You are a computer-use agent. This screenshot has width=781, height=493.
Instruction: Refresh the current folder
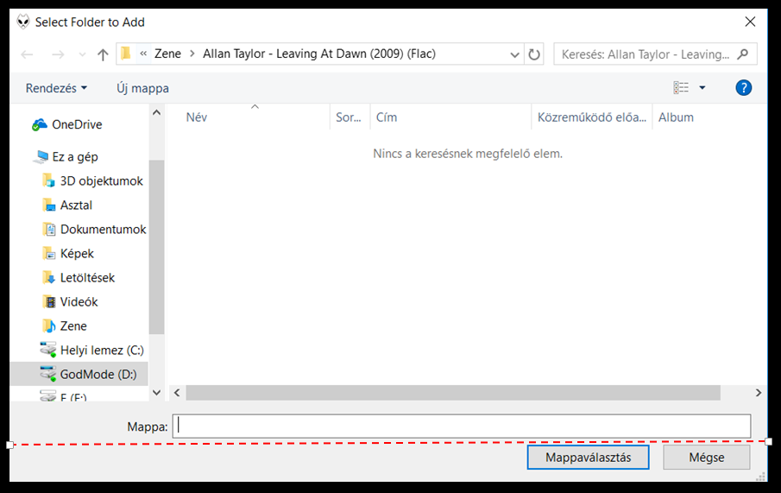(x=534, y=54)
